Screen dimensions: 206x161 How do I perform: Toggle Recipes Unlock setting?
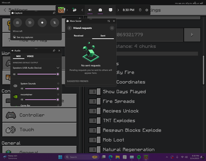(x=95, y=111)
